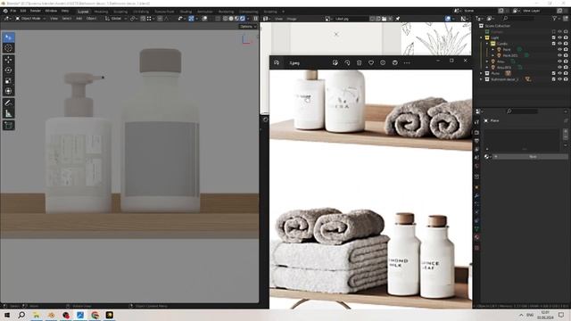Open the Render menu
This screenshot has height=321, width=571.
tap(36, 11)
